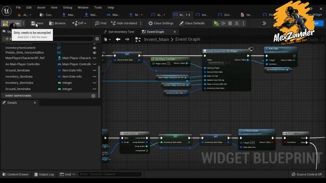Click My Blueprint panel scrollbar

pyautogui.click(x=99, y=81)
